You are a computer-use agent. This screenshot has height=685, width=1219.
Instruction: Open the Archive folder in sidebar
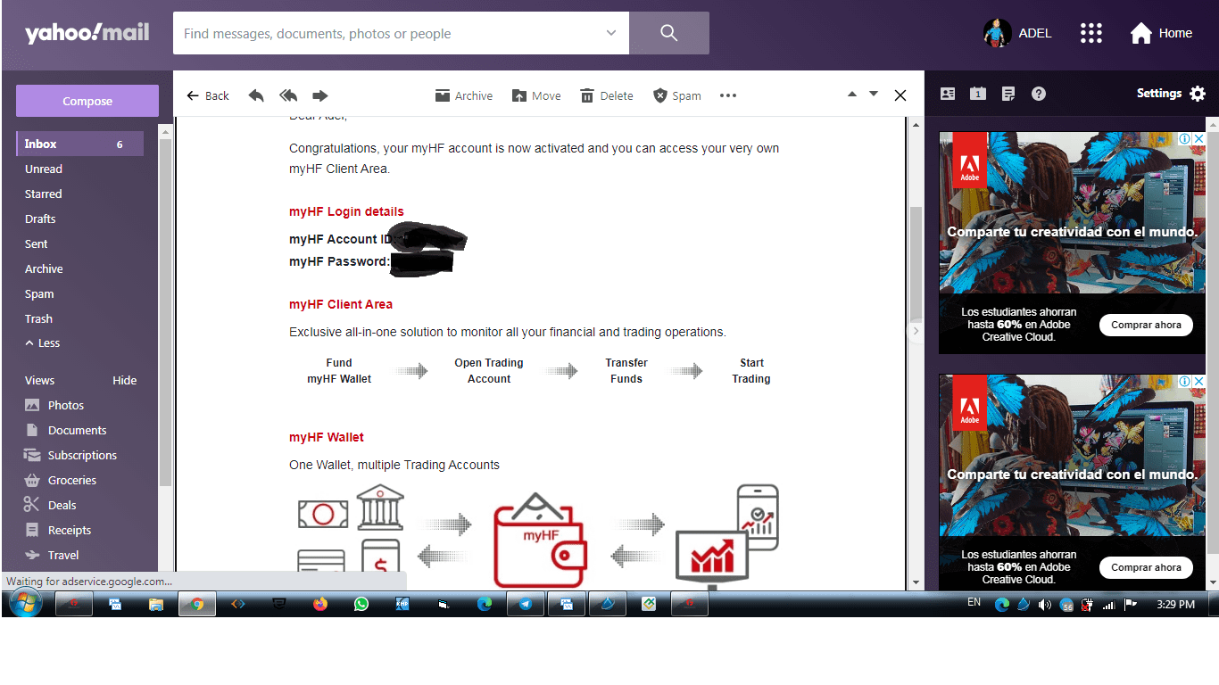coord(44,268)
